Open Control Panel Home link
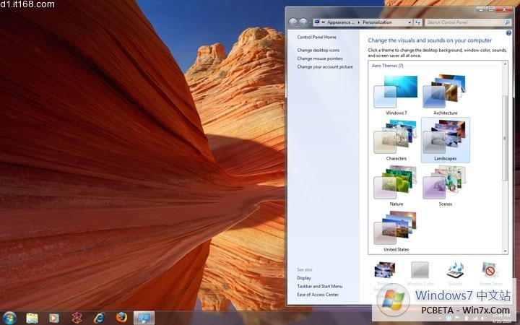The height and width of the screenshot is (325, 520). pos(317,37)
